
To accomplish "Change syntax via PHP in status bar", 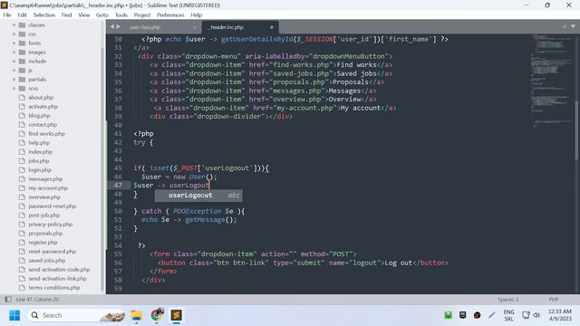I will click(x=554, y=300).
